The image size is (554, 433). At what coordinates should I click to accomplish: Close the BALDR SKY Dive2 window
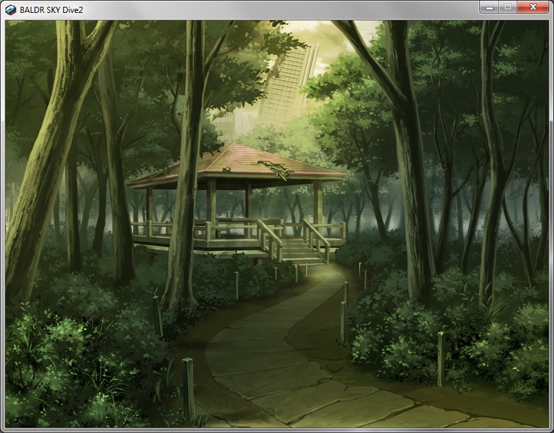tap(533, 7)
